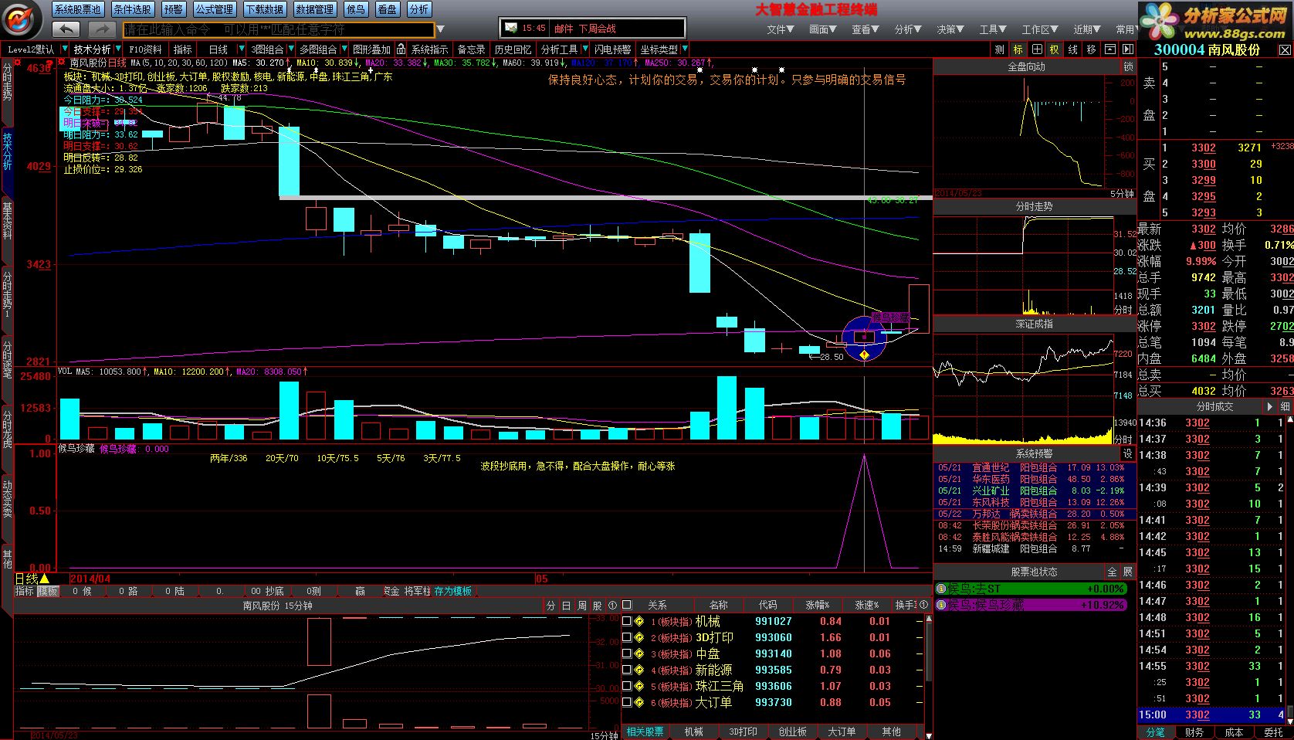Open the 查看 dropdown menu

pyautogui.click(x=865, y=29)
